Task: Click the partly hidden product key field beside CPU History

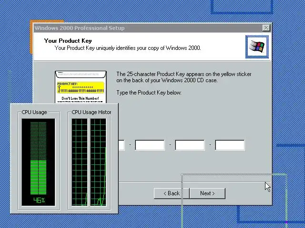Action: coord(122,145)
